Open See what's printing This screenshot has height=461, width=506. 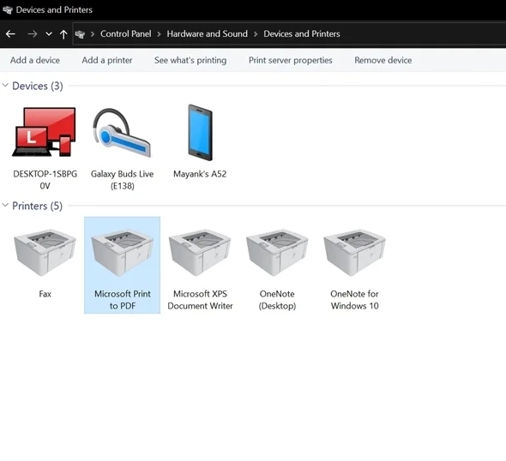coord(190,60)
